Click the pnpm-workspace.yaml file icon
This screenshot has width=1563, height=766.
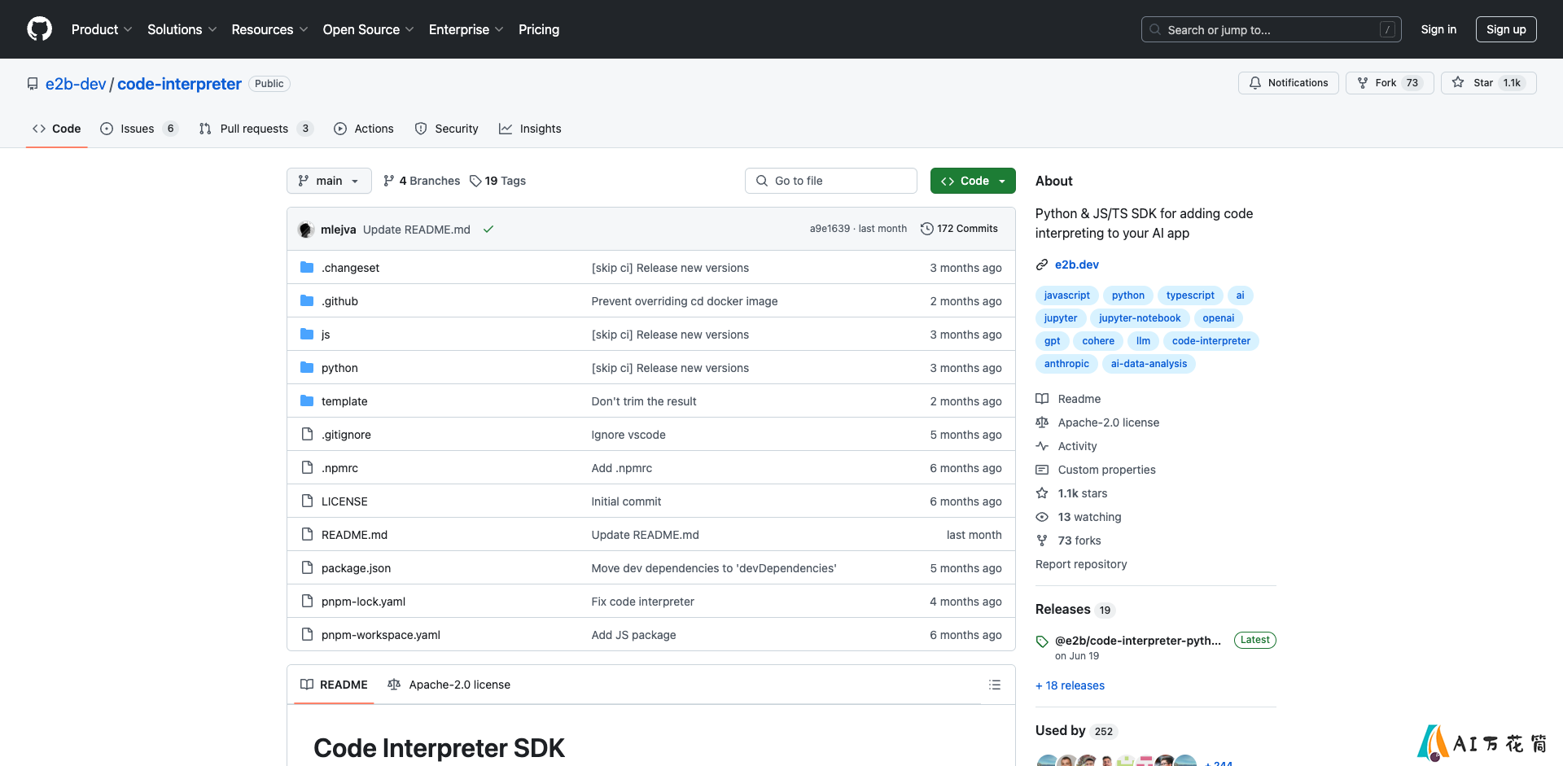click(x=307, y=634)
